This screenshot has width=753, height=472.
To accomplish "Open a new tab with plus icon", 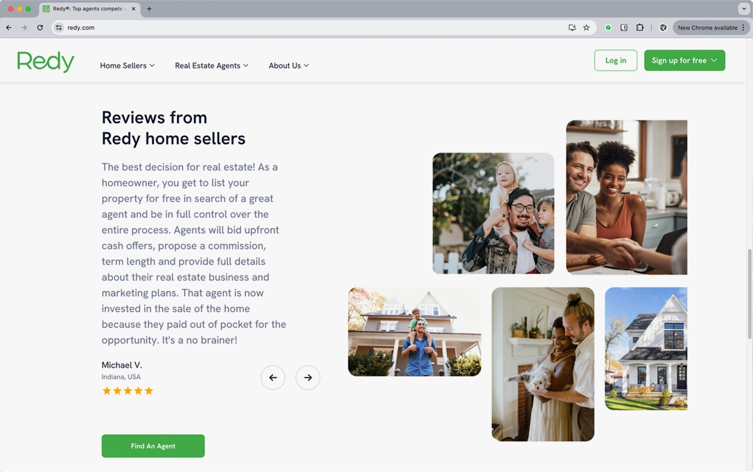I will pyautogui.click(x=149, y=9).
